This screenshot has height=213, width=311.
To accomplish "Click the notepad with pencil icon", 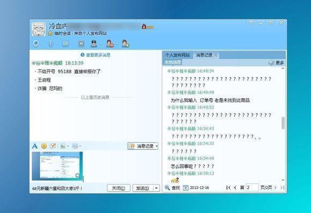I will (x=53, y=146).
